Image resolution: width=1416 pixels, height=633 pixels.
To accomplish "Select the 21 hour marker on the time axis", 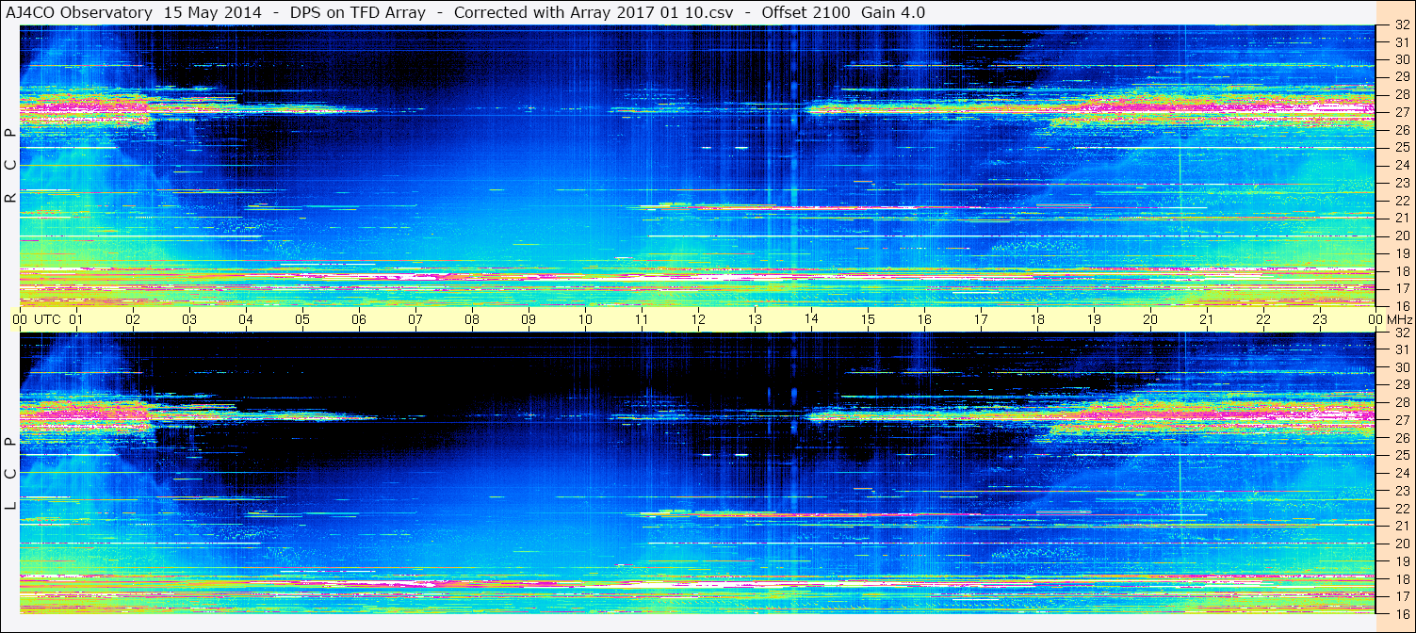I will pos(1207,319).
